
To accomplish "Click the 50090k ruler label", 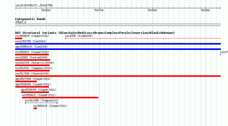I will pos(205,10).
